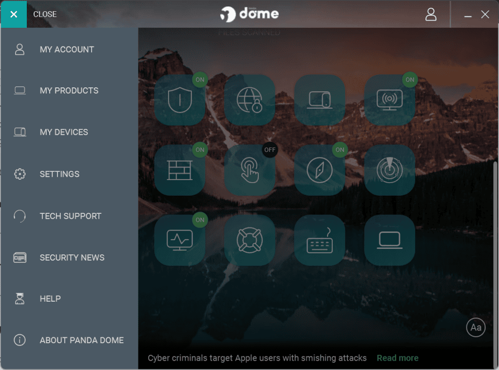Image resolution: width=499 pixels, height=370 pixels.
Task: Click Read more news link
Action: (x=398, y=358)
